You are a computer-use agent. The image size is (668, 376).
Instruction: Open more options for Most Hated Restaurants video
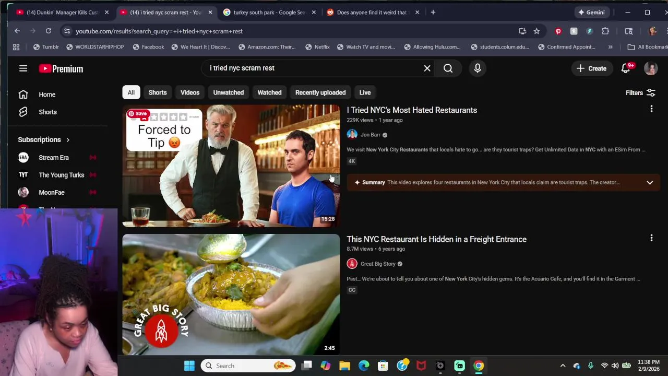click(651, 109)
